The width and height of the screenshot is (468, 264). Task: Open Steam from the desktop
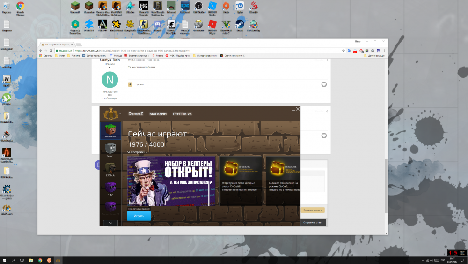tap(239, 23)
